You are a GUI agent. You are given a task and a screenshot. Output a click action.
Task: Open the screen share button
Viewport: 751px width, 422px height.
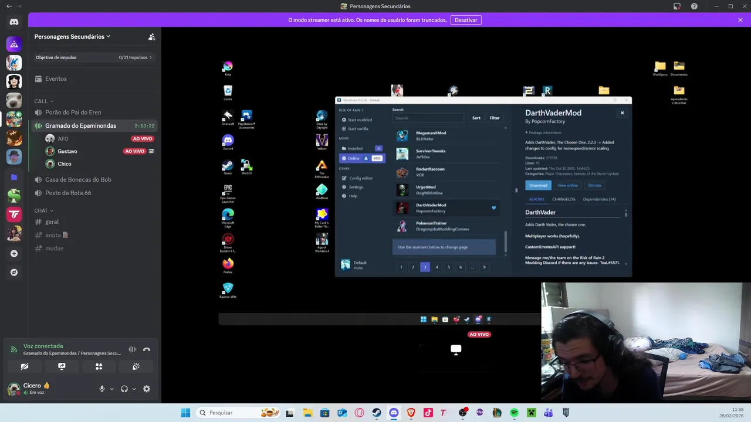tap(62, 366)
